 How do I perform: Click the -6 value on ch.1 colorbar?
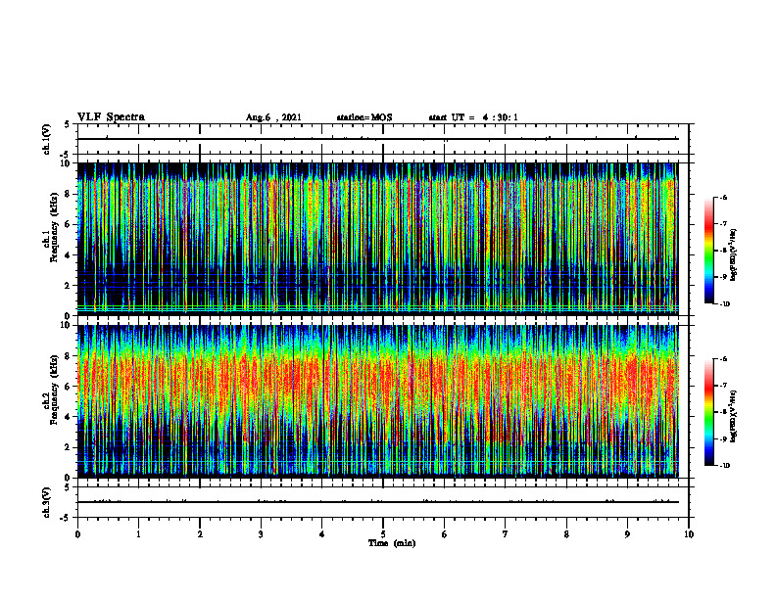[x=723, y=197]
